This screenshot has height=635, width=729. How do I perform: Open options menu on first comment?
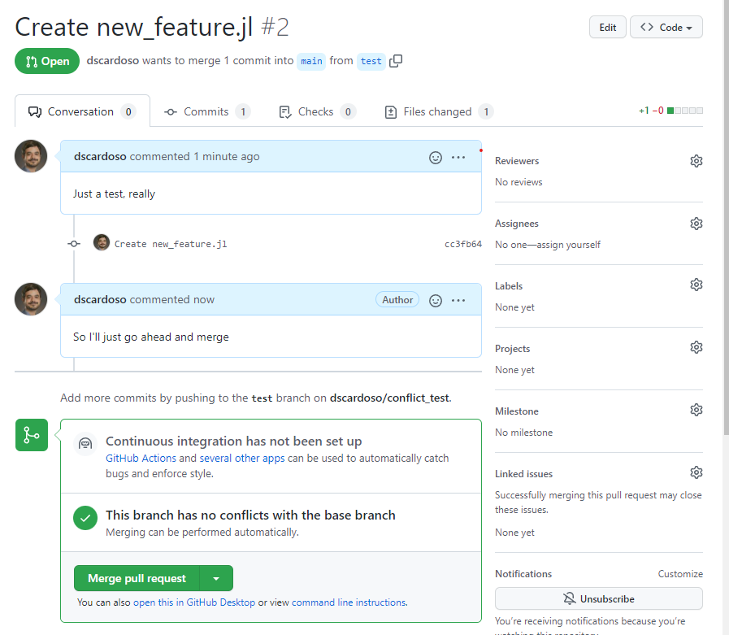458,157
